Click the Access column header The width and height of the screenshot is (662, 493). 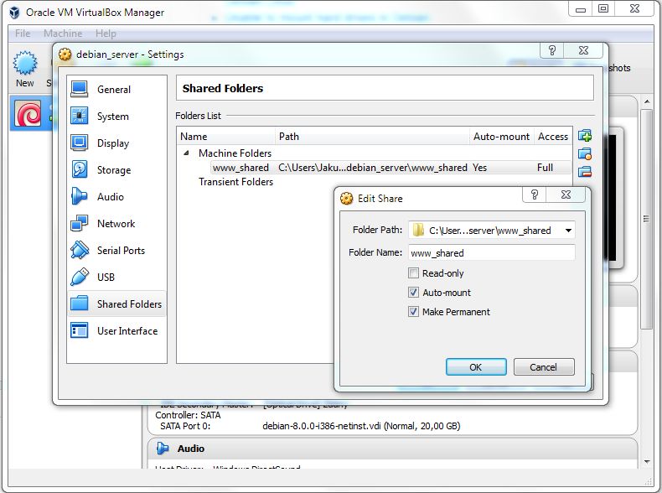click(553, 137)
